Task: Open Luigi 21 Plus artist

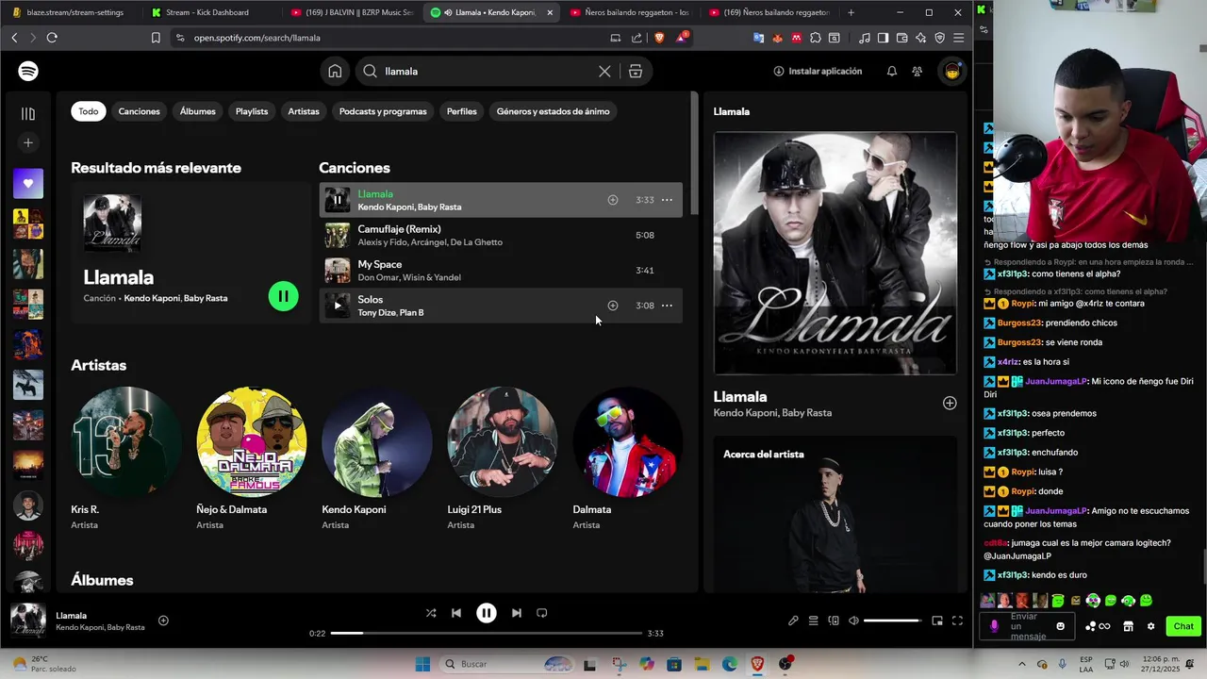Action: 503,457
